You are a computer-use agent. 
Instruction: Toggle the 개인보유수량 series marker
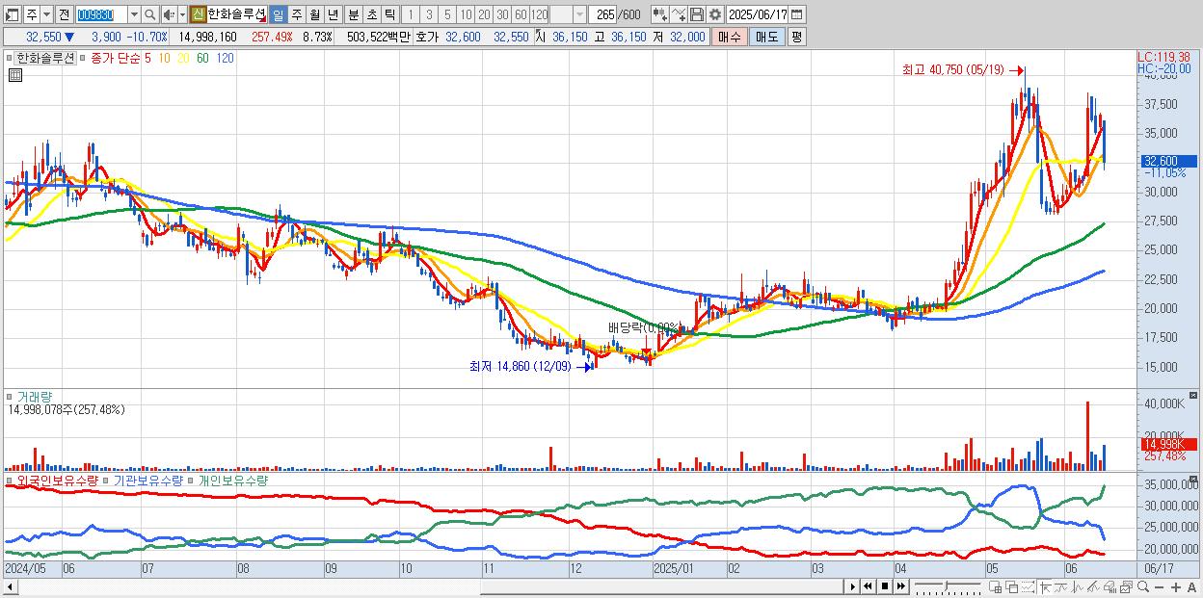coord(192,480)
